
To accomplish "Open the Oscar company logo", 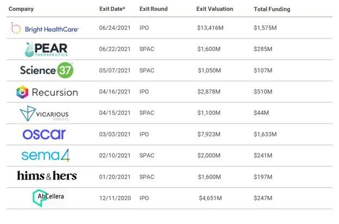I will coord(44,134).
